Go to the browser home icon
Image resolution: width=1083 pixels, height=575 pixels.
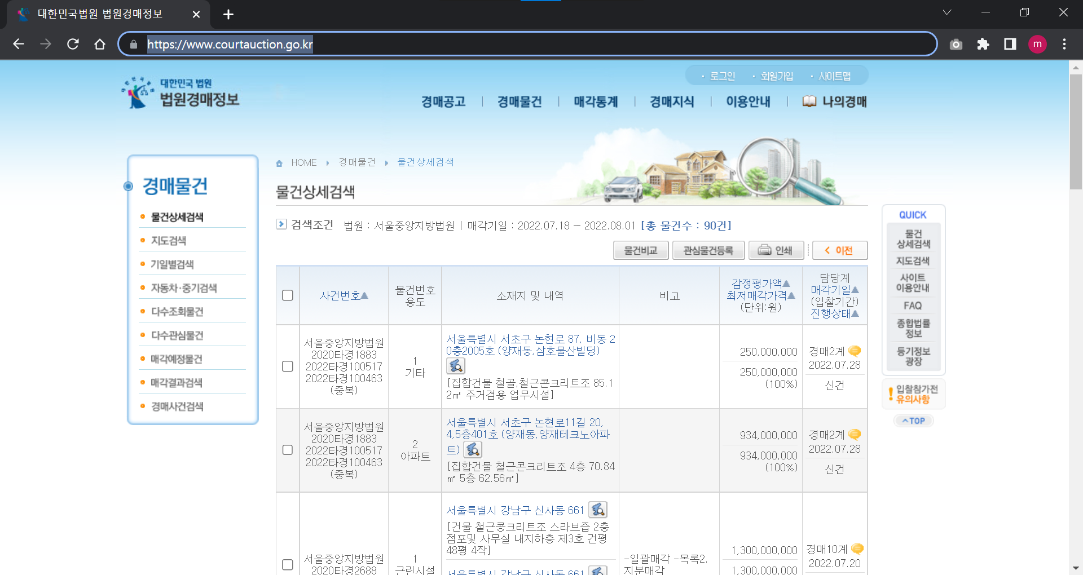click(100, 44)
